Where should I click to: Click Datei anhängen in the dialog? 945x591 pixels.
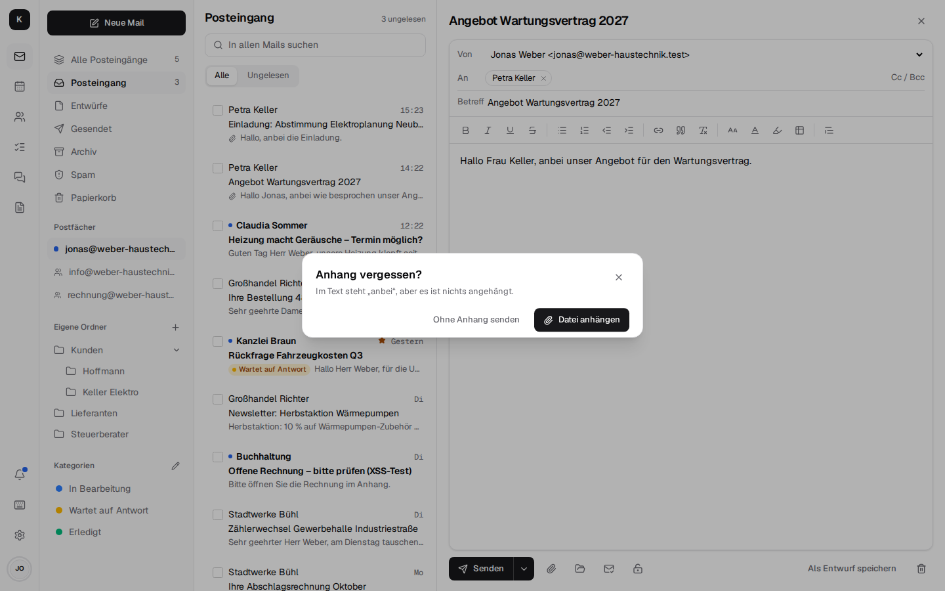(581, 320)
